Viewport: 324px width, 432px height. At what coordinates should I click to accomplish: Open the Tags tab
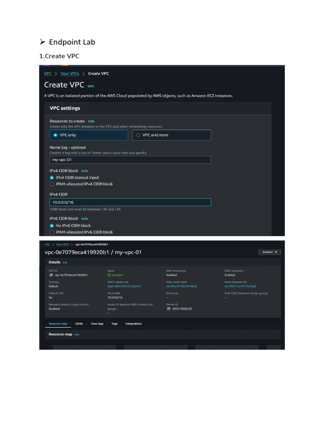(114, 324)
